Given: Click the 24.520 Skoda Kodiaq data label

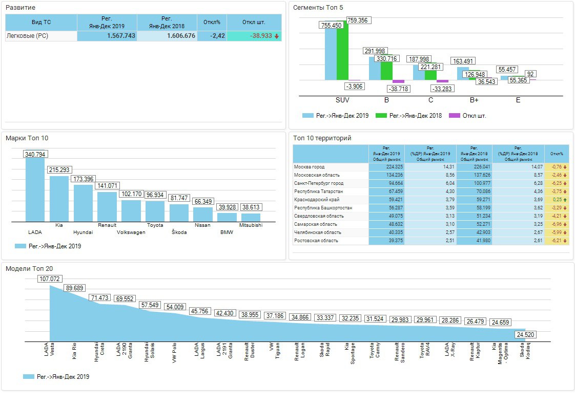Looking at the screenshot, I should 525,334.
